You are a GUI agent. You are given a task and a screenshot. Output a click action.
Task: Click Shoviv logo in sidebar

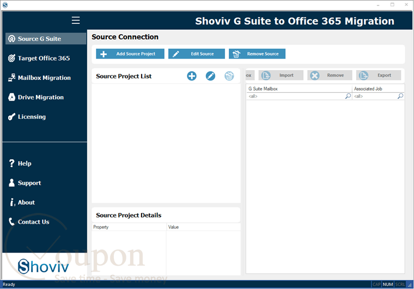(x=44, y=266)
